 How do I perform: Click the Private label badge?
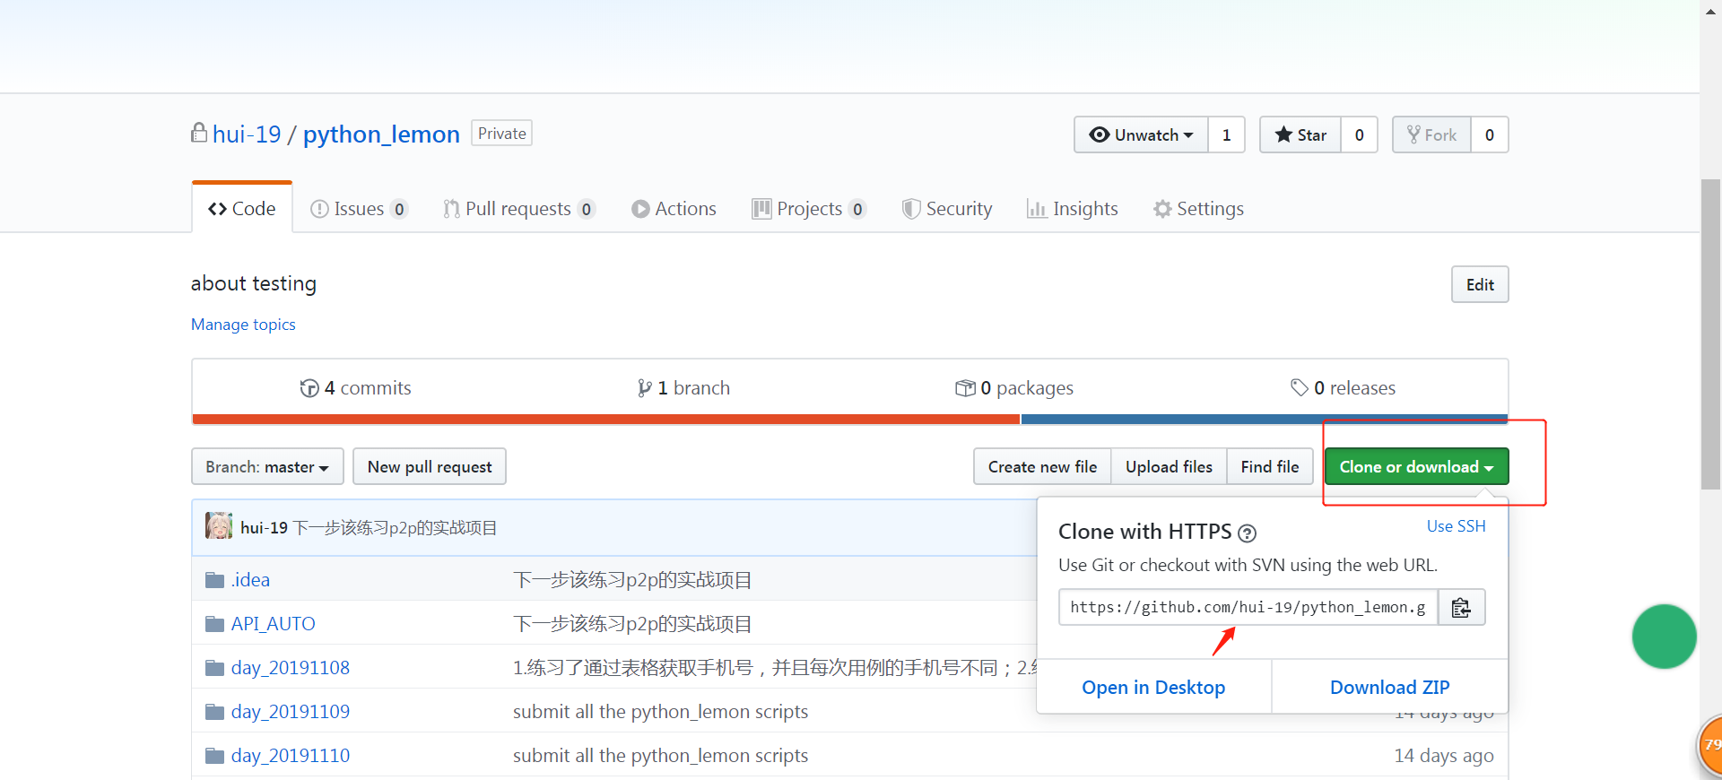pos(501,134)
